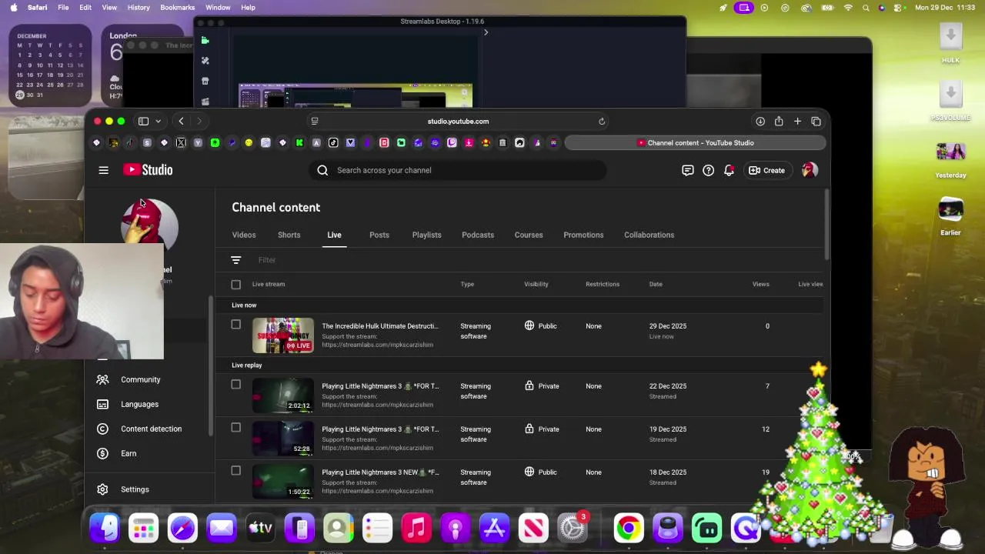The width and height of the screenshot is (985, 554).
Task: Open Music app from the dock
Action: click(416, 529)
